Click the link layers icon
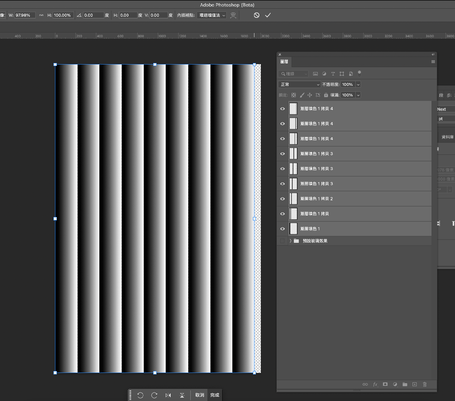Viewport: 455px width, 401px height. point(365,384)
